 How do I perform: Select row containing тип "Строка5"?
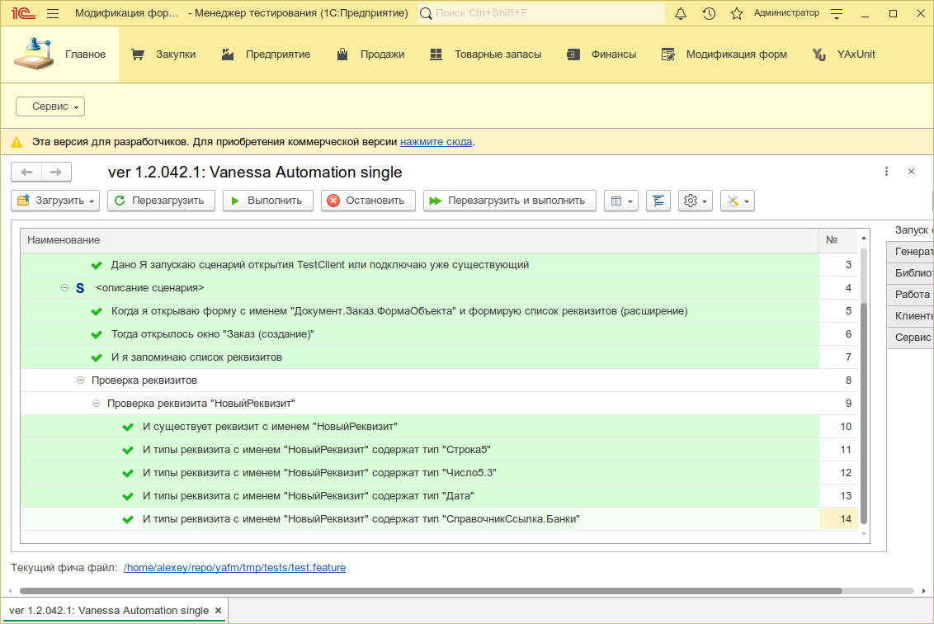(439, 450)
